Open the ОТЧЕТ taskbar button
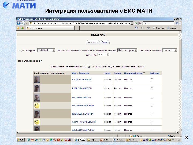193x145 pixels. (x=119, y=140)
